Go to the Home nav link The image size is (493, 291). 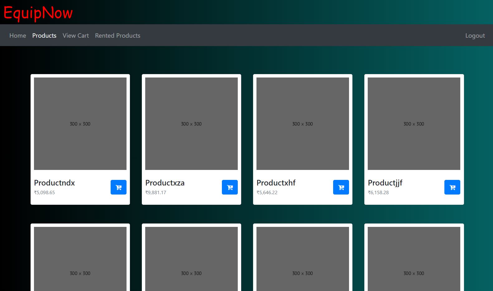[x=18, y=35]
